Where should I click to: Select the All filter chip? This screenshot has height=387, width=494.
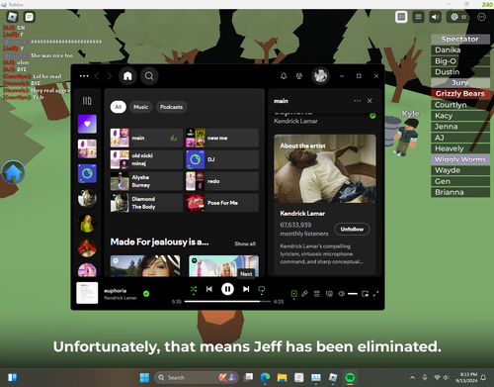coord(119,107)
